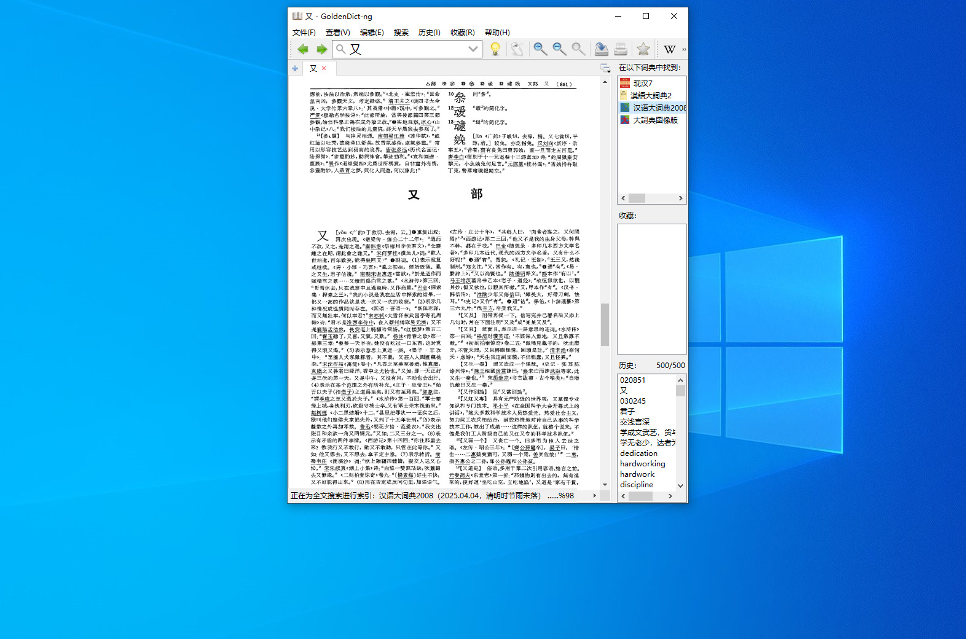Zoom out with the minus magnifier
The image size is (966, 639).
(559, 49)
